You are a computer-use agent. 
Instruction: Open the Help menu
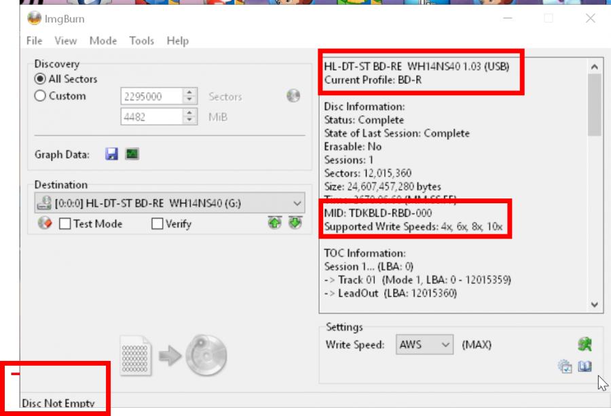(x=178, y=41)
